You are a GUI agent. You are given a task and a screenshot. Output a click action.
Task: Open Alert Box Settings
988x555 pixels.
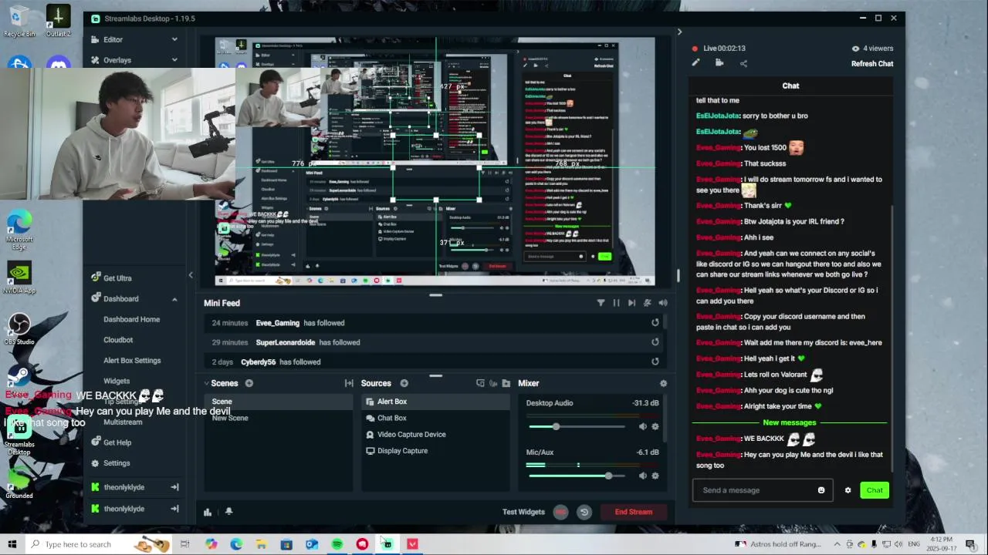point(132,361)
